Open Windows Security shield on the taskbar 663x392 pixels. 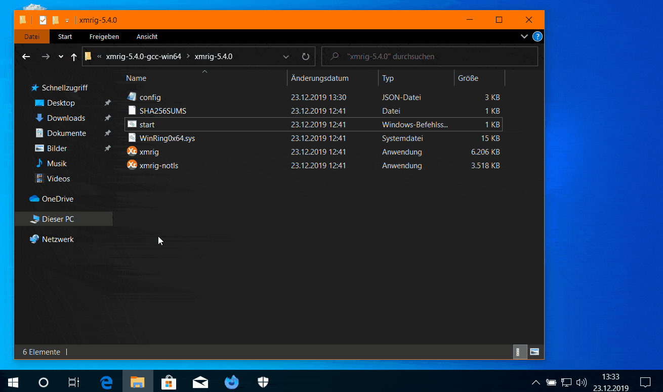263,382
